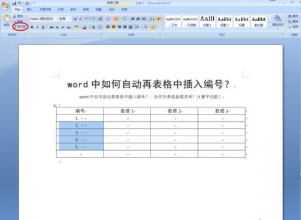
Task: Apply the red font color button
Action: click(84, 27)
